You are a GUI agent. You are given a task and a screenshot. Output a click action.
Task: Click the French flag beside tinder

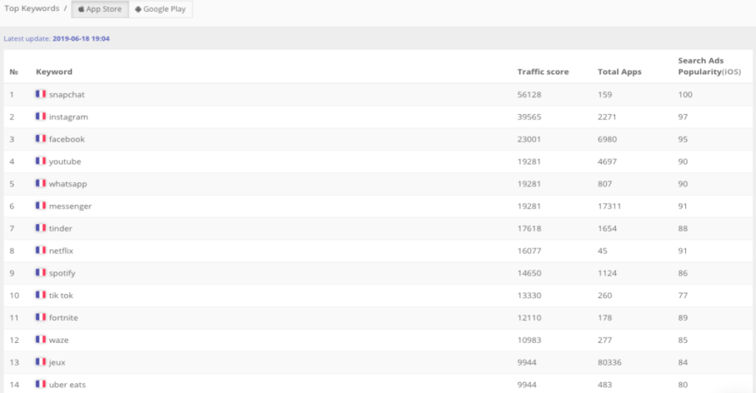[41, 228]
